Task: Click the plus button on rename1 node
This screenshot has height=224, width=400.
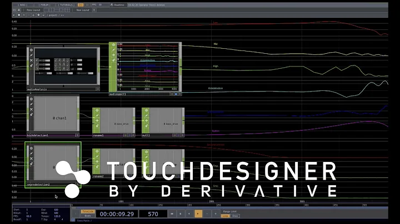Action: [133, 135]
